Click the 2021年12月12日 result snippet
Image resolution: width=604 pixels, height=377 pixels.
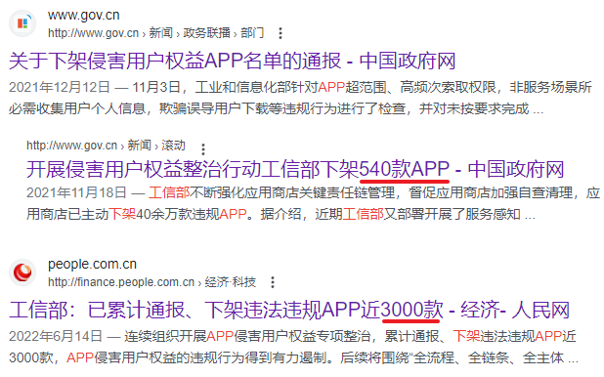300,98
